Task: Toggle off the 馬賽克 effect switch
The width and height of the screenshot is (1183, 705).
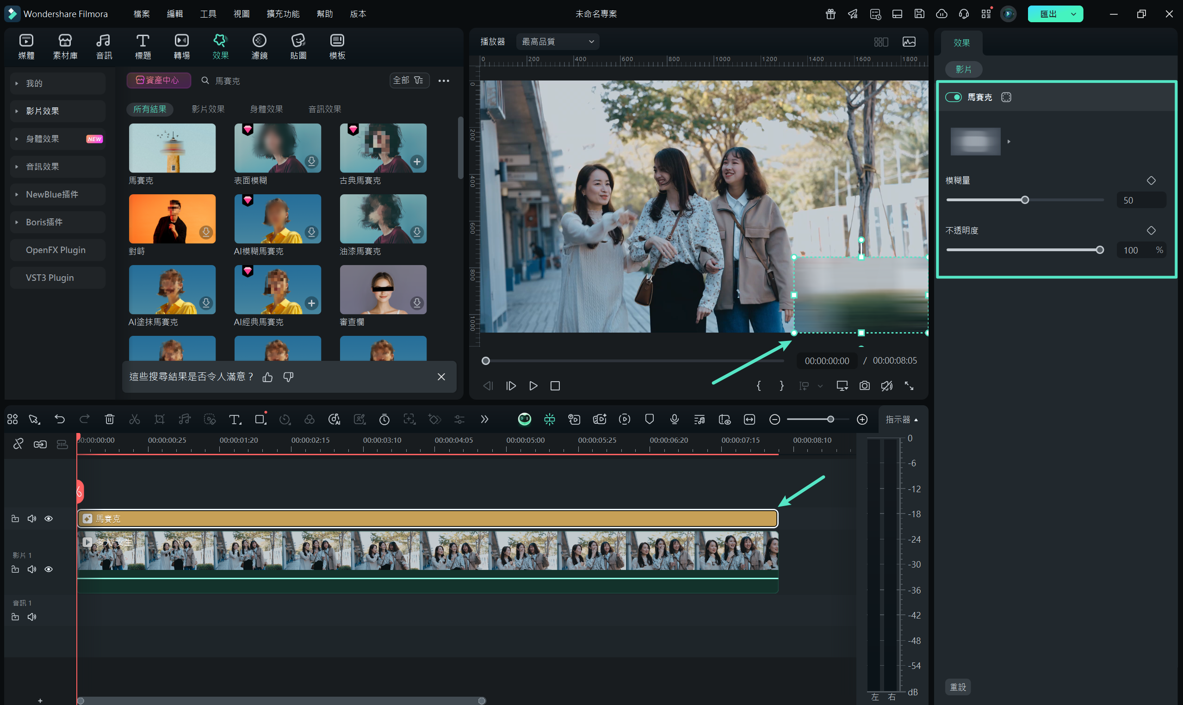Action: [x=953, y=98]
